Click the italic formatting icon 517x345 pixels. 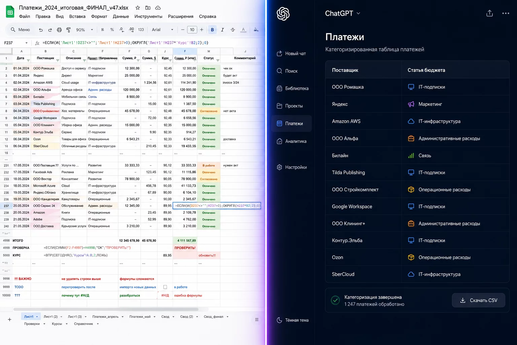(222, 30)
